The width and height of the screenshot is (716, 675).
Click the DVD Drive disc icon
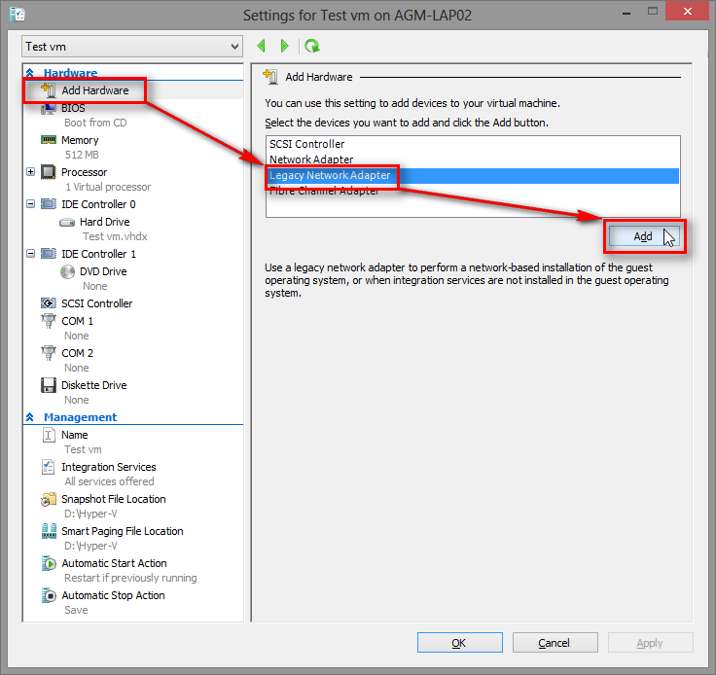[x=67, y=271]
